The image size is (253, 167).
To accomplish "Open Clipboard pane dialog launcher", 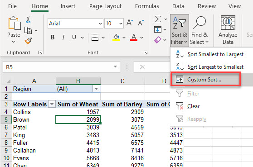I will (40, 52).
